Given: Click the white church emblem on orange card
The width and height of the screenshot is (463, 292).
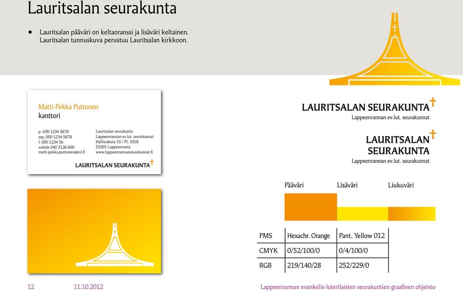Looking at the screenshot, I should point(115,245).
